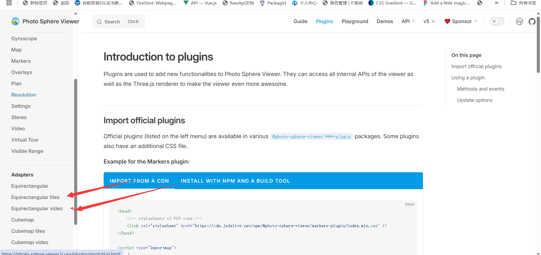Select the Import from a CDN tab
The height and width of the screenshot is (255, 541).
coord(139,181)
